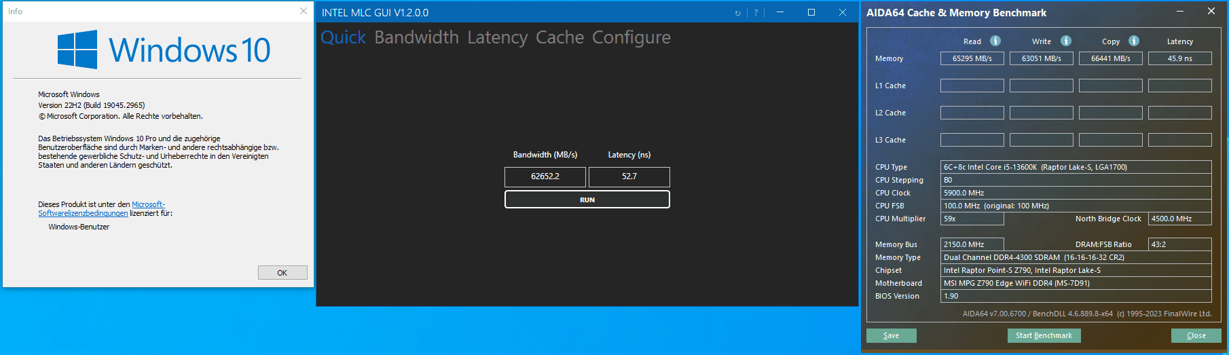The height and width of the screenshot is (355, 1229).
Task: Minimize the AIDA64 benchmark window
Action: click(1180, 11)
